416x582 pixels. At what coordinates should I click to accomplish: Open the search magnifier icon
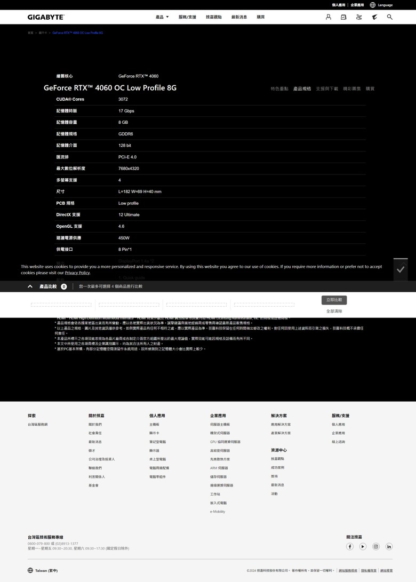tap(390, 17)
